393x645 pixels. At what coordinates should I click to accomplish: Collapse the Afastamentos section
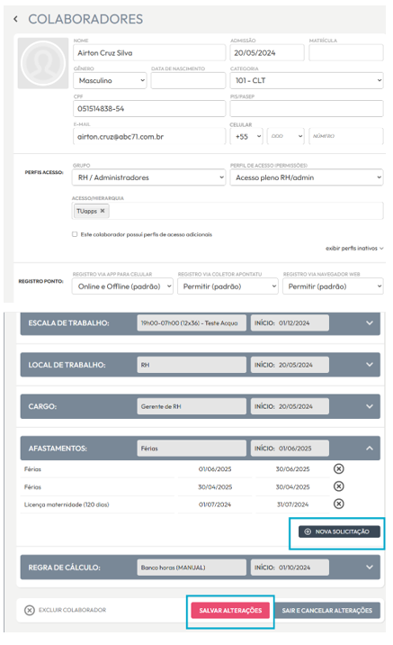pyautogui.click(x=370, y=448)
